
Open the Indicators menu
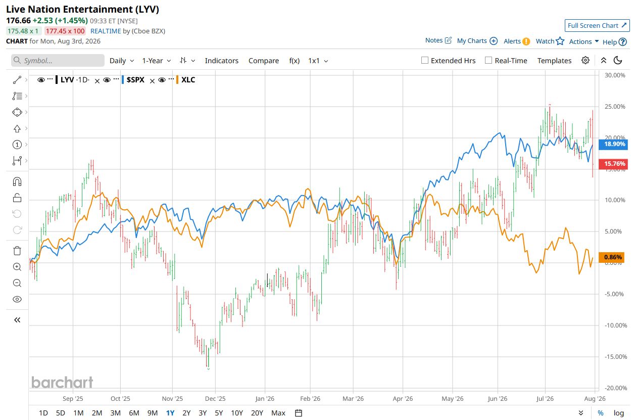[x=221, y=61]
